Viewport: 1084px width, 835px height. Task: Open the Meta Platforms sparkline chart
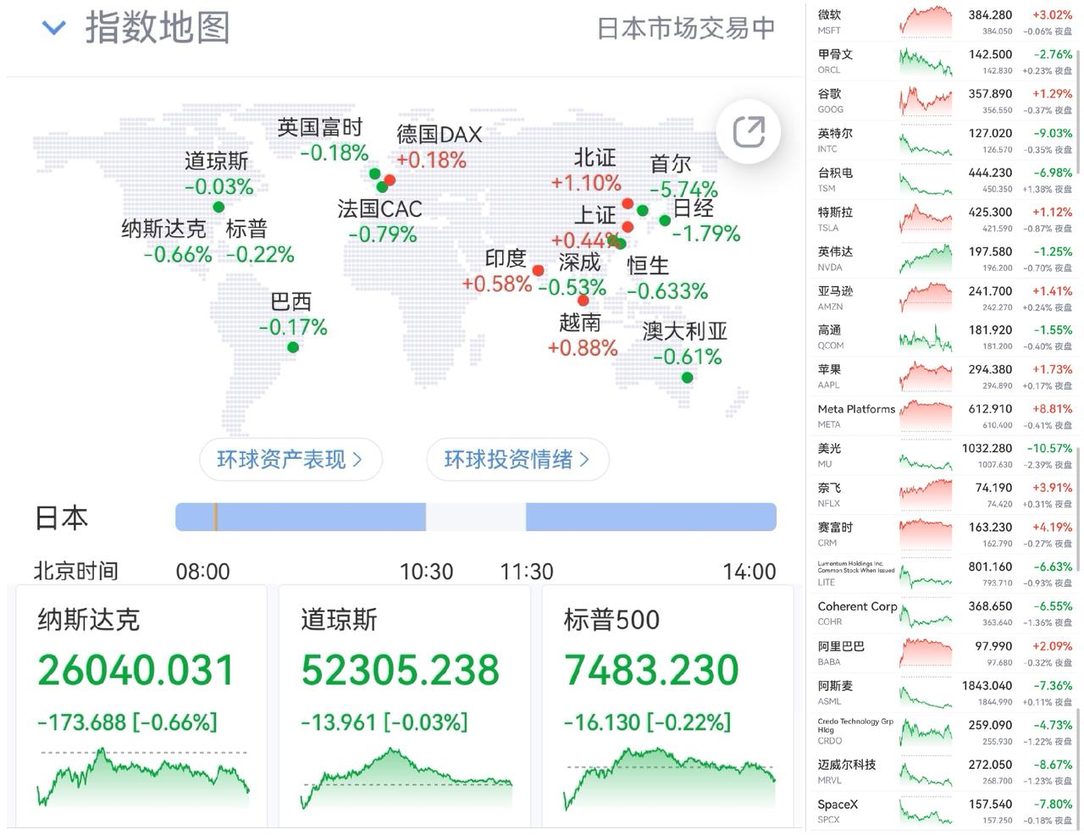(926, 416)
